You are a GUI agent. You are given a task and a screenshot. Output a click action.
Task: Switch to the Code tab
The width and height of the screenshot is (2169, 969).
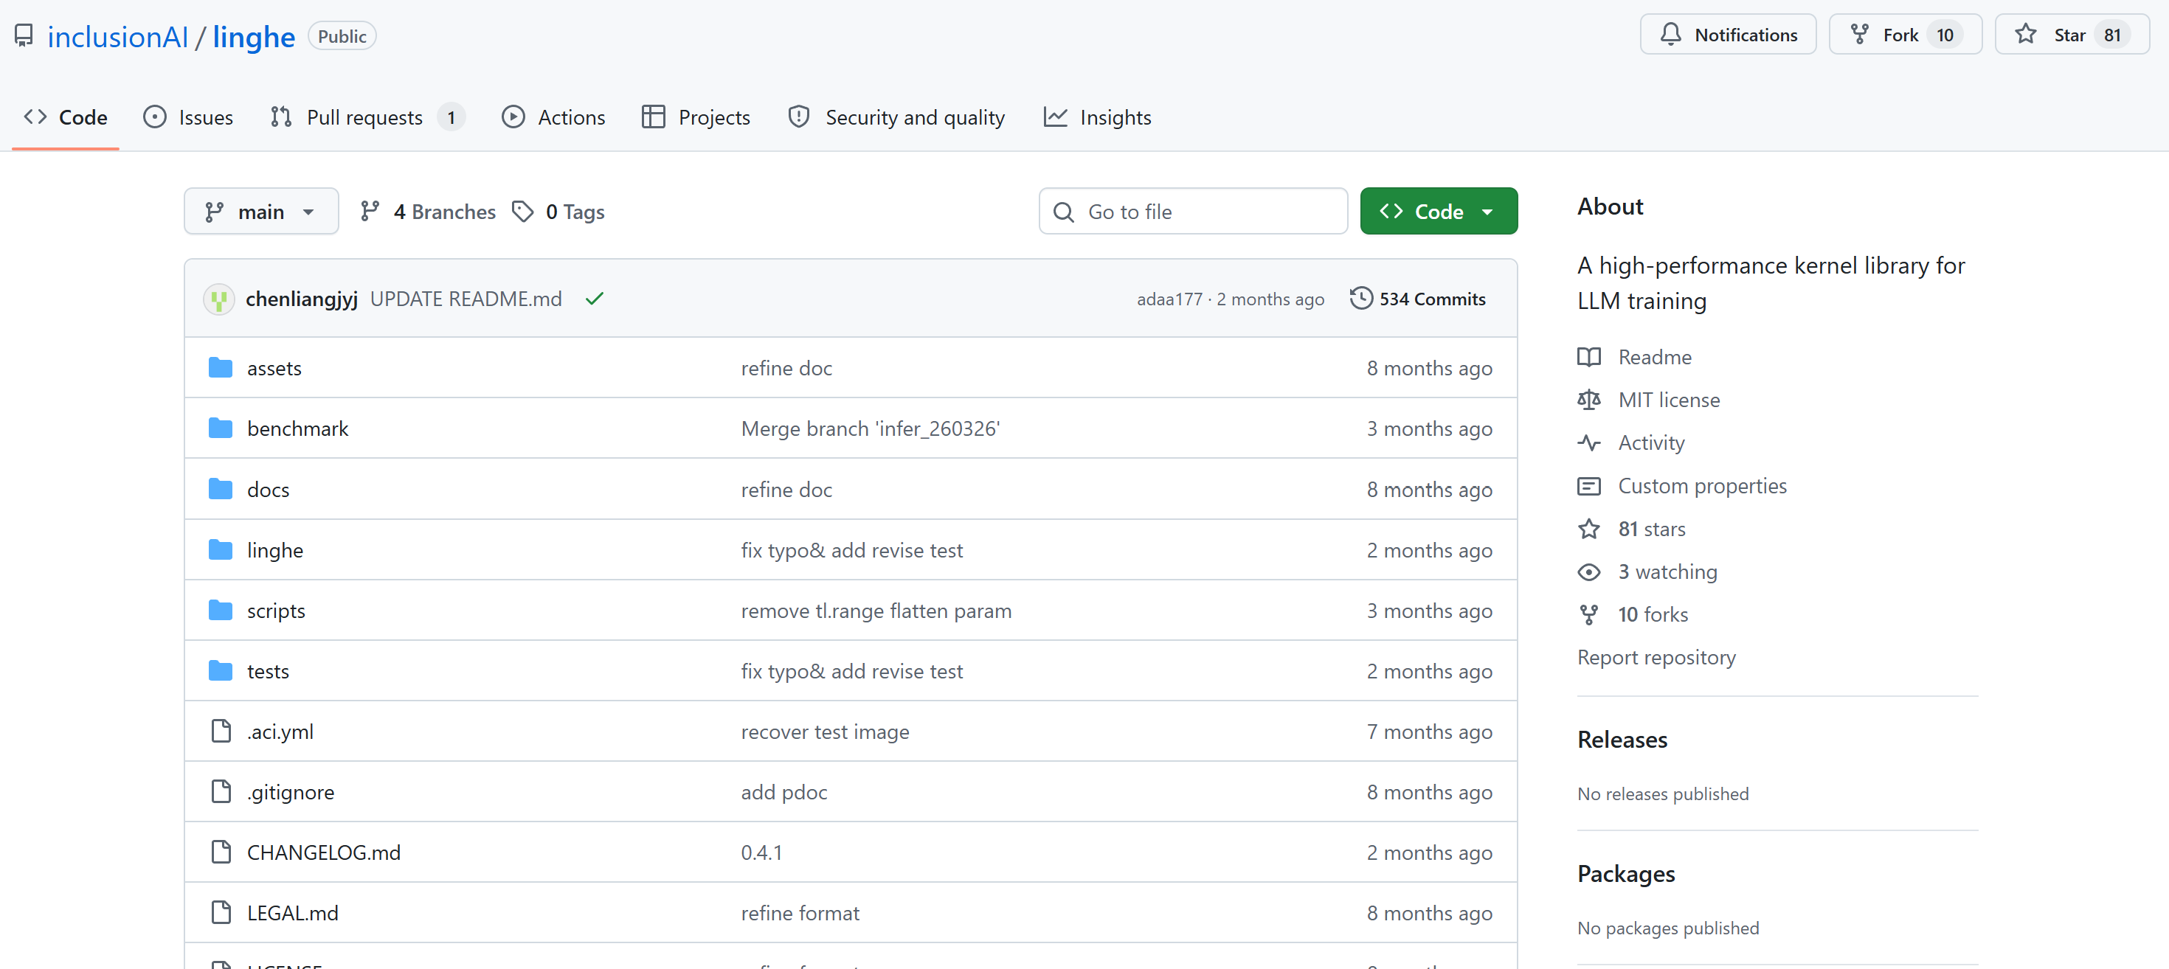pos(66,117)
